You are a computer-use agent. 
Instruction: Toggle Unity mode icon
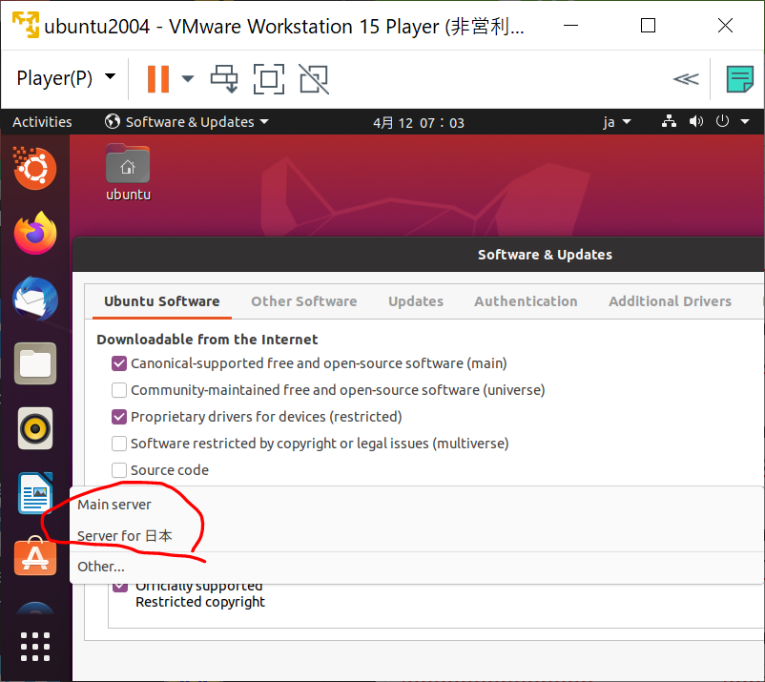[314, 78]
